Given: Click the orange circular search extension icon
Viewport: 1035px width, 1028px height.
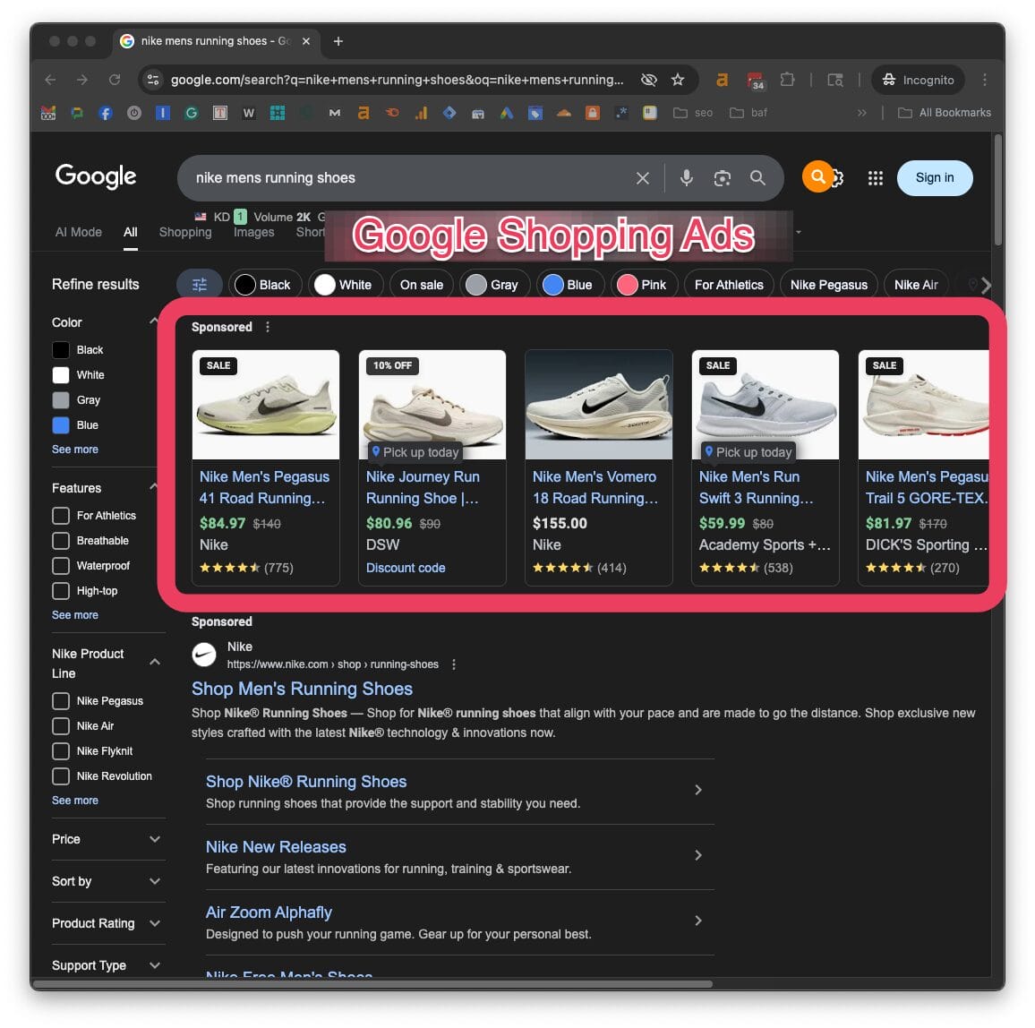Looking at the screenshot, I should [817, 176].
